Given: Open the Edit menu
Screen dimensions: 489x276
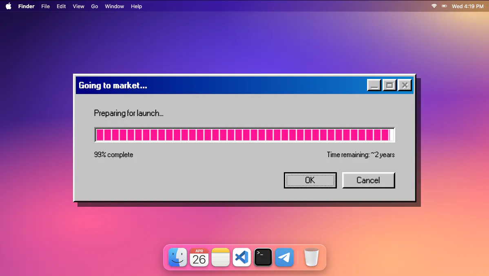Looking at the screenshot, I should 61,6.
